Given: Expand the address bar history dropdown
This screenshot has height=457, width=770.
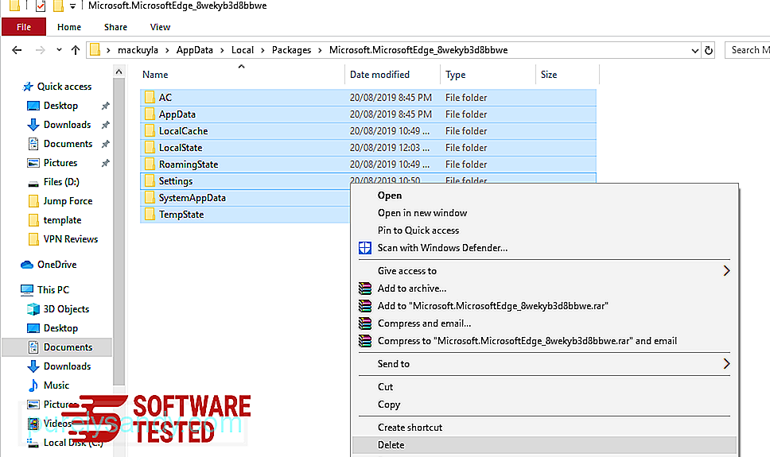Looking at the screenshot, I should tap(695, 51).
